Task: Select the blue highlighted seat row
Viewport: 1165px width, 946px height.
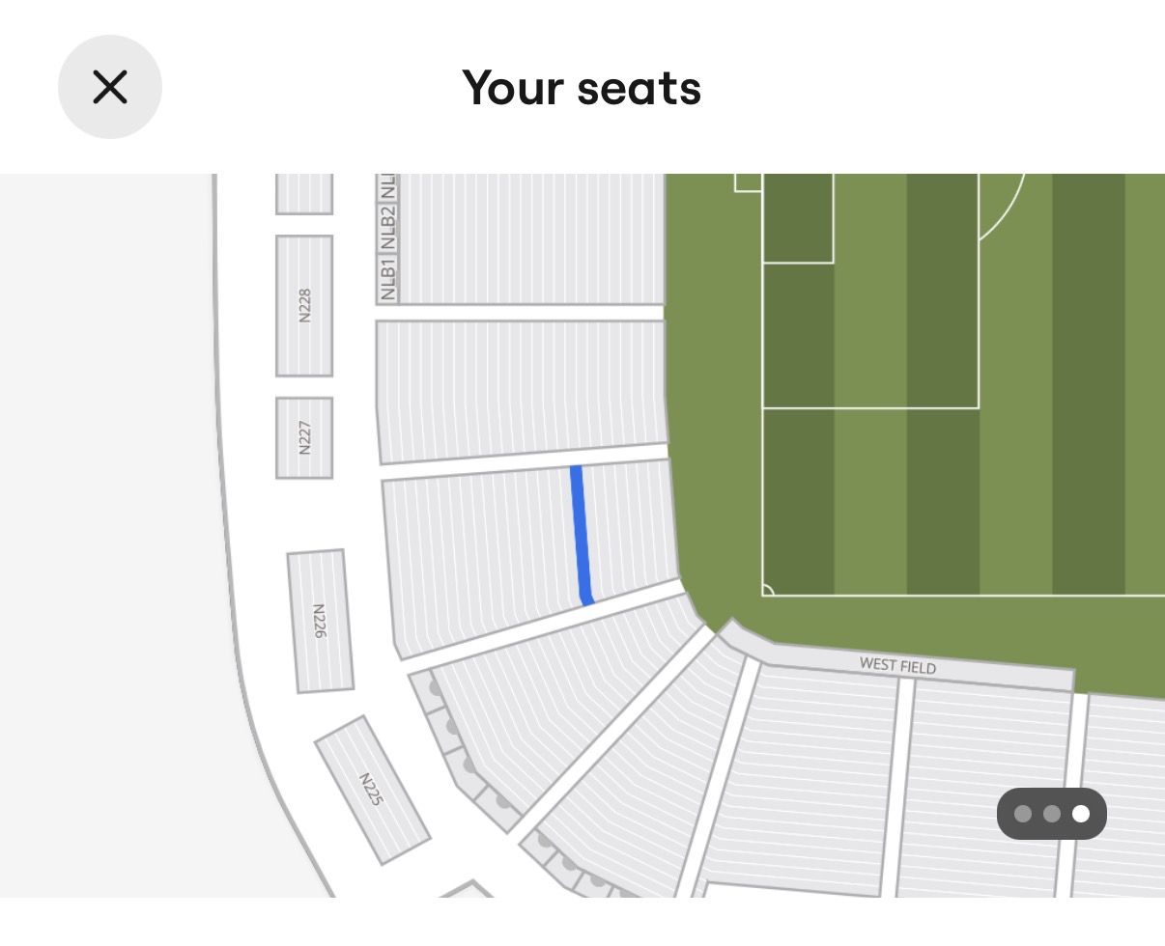Action: 582,535
